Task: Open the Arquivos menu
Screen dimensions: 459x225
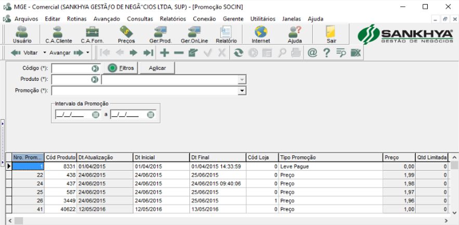Action: (27, 19)
